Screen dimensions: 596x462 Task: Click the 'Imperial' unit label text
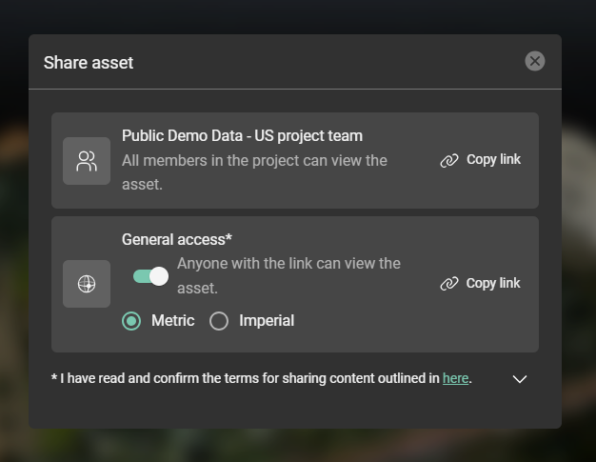coord(267,321)
